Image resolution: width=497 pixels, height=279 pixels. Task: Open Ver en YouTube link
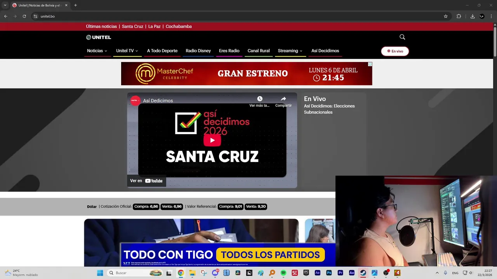coord(147,181)
